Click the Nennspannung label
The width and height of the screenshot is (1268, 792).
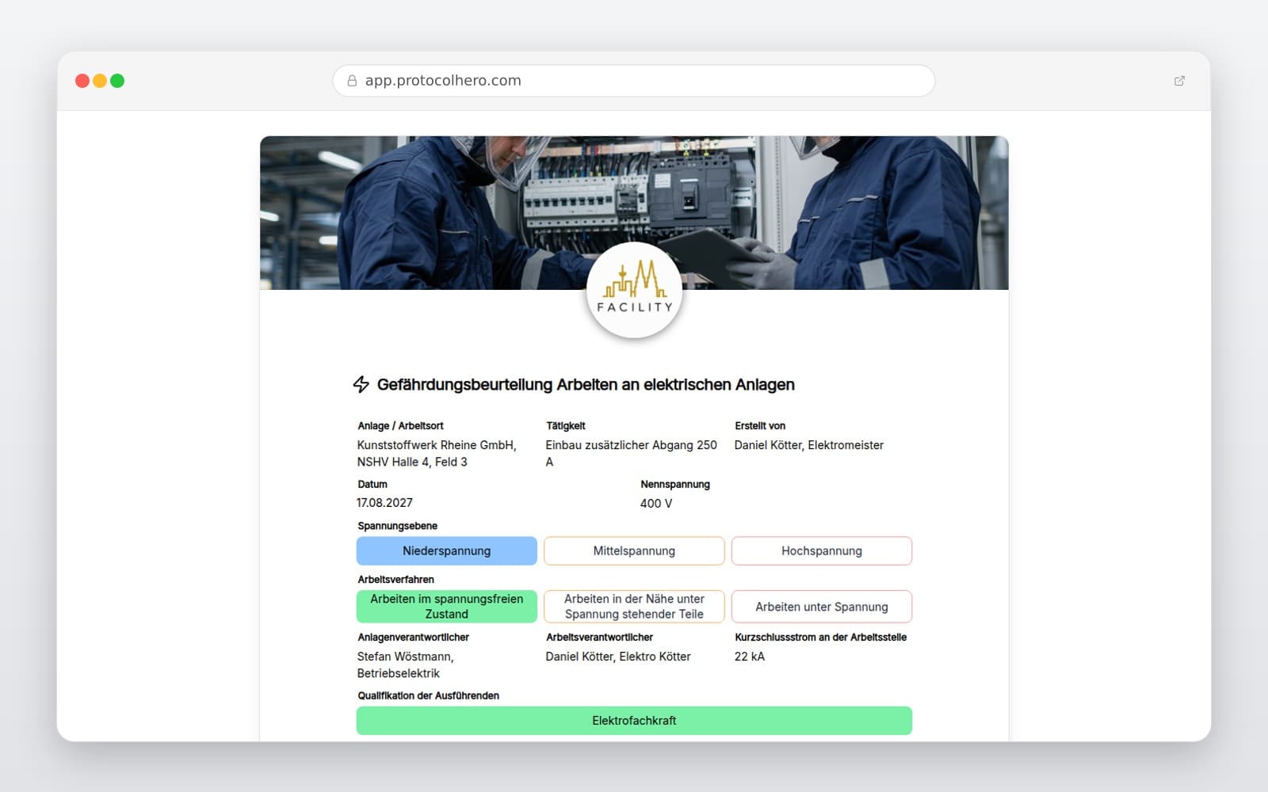coord(675,485)
